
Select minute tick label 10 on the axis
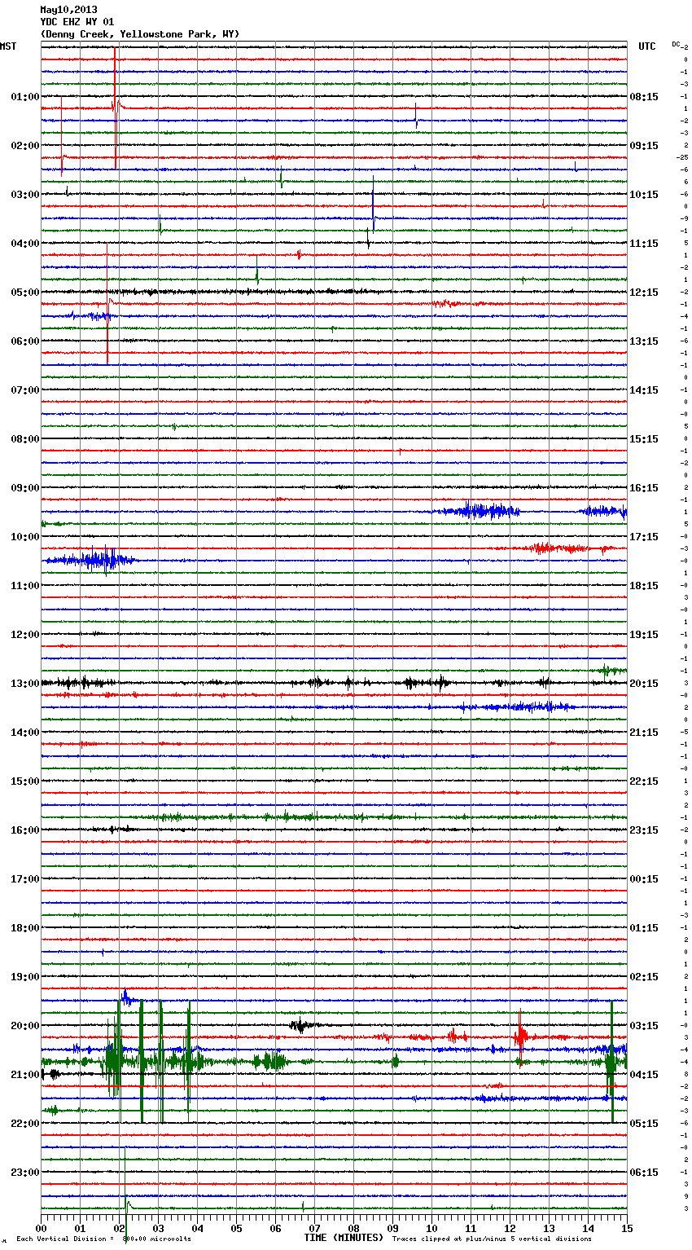point(431,1228)
